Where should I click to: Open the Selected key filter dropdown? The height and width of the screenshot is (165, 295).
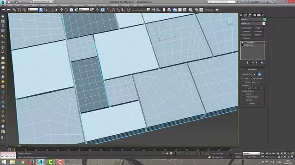[x=251, y=154]
